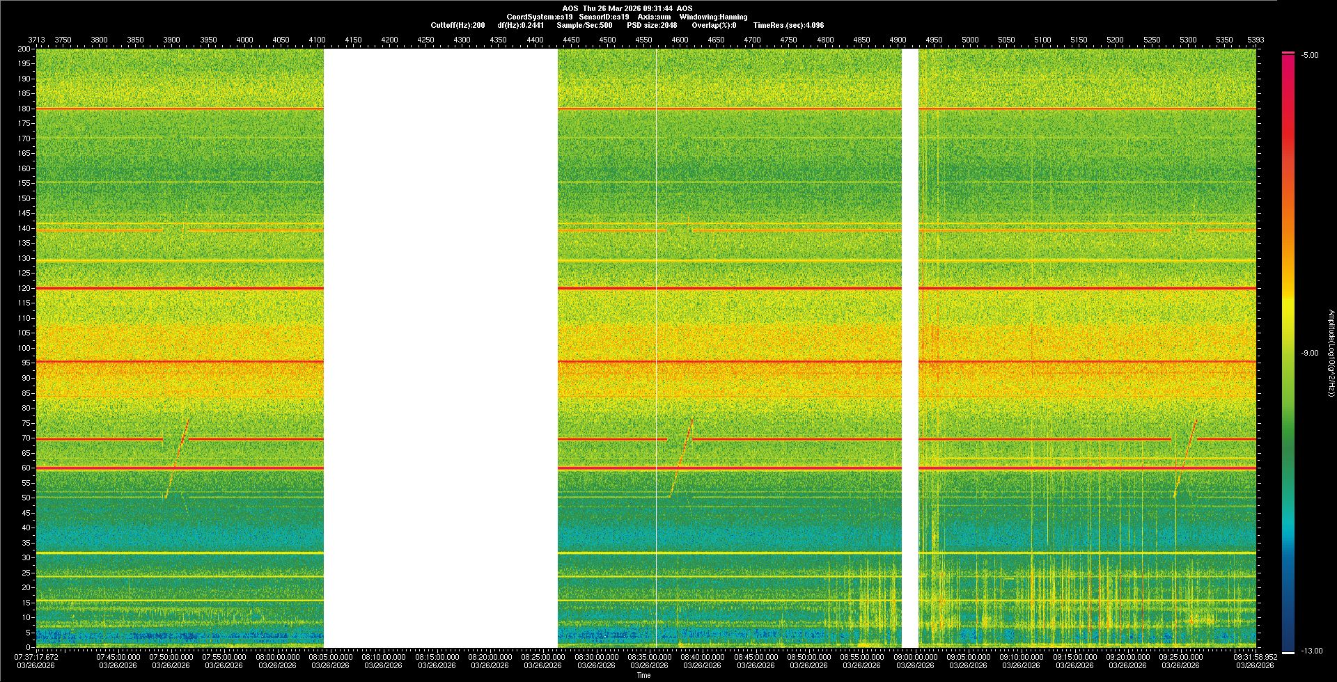Click the Cuttoff(Hz):200 header text

[x=458, y=25]
